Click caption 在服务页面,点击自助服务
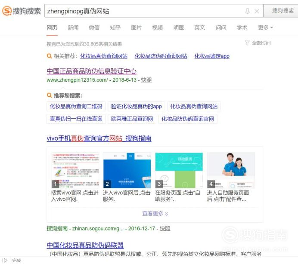The height and width of the screenshot is (264, 298). [x=177, y=196]
